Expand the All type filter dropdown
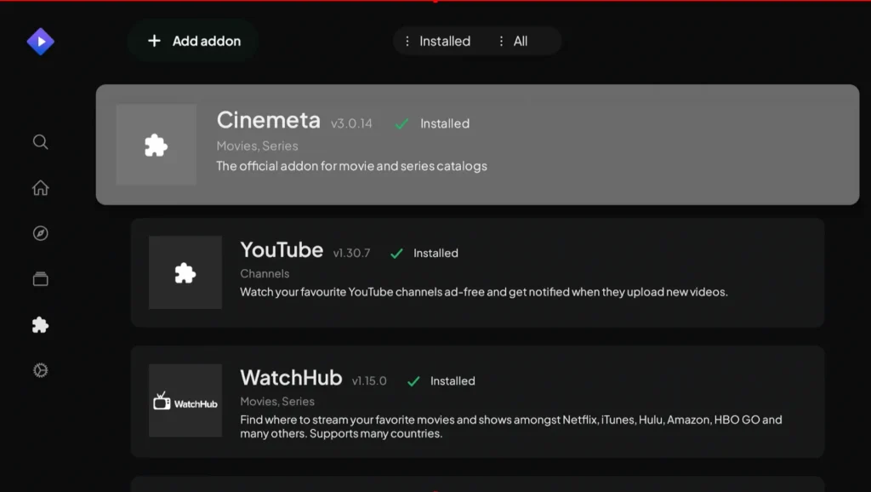The image size is (871, 492). 513,41
